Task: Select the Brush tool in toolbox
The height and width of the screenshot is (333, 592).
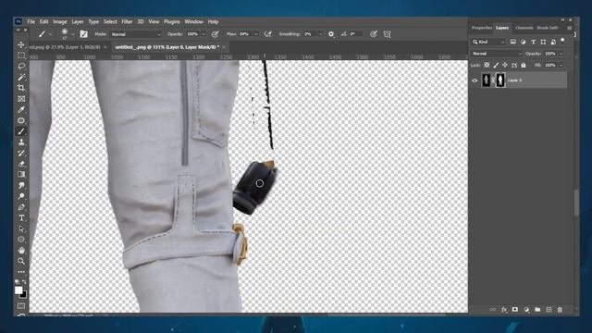Action: pyautogui.click(x=21, y=131)
